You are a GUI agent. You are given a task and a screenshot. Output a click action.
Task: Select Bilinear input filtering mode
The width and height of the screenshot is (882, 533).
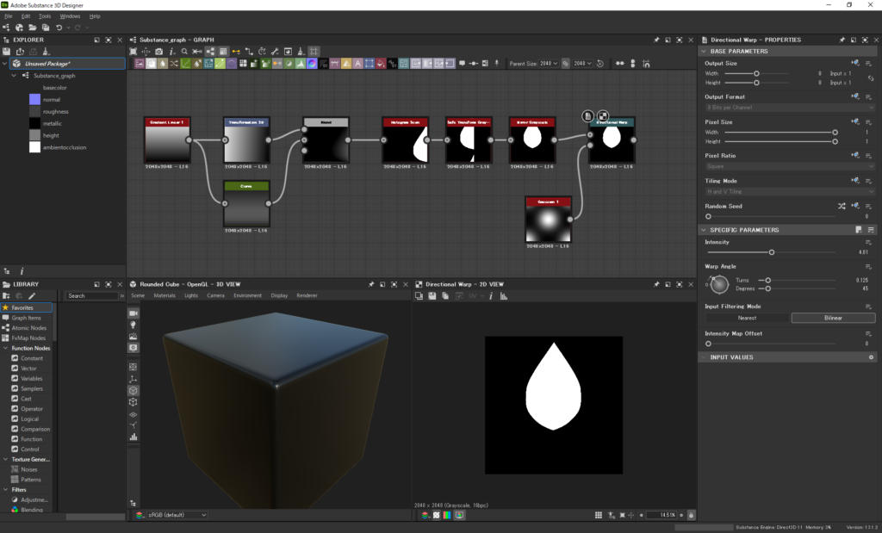tap(833, 318)
